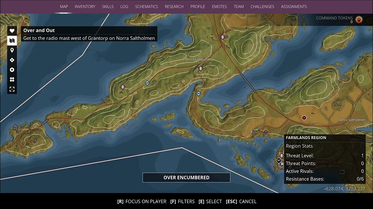Screen dimensions: 373x209
Task: Click the FARMLANDS REGION heading
Action: pos(306,138)
